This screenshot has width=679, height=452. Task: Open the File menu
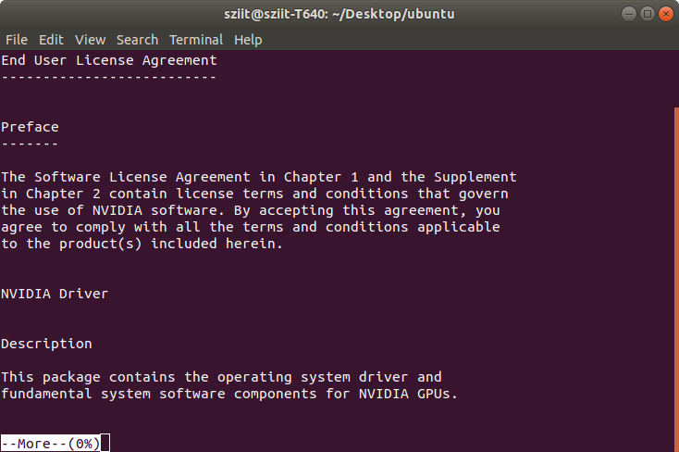(x=17, y=40)
